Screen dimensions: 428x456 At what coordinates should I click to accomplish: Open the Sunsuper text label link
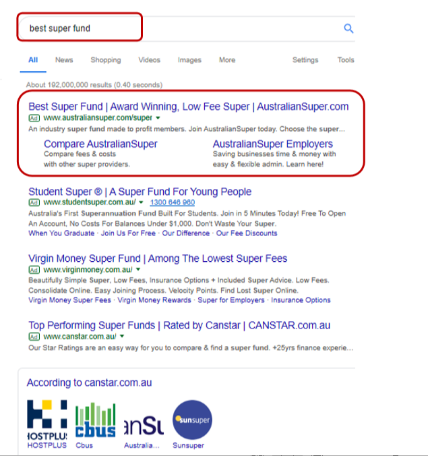(x=188, y=445)
